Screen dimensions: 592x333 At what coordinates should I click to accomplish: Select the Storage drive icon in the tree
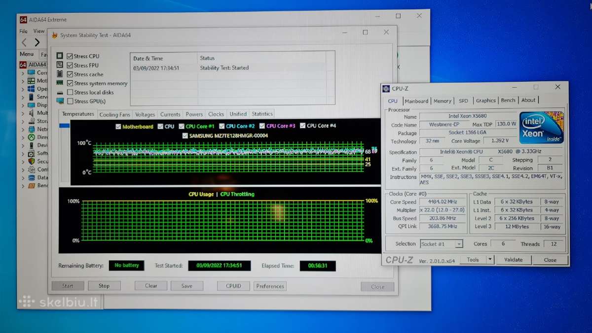click(x=31, y=121)
